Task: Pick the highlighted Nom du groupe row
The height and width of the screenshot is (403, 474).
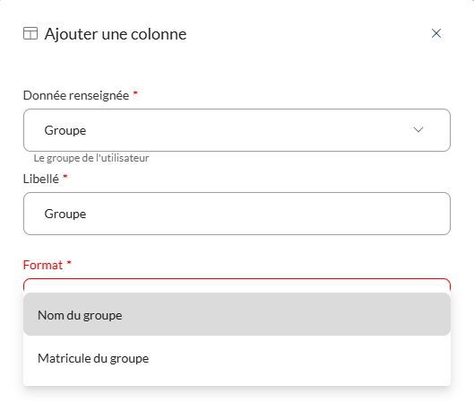Action: [x=237, y=314]
